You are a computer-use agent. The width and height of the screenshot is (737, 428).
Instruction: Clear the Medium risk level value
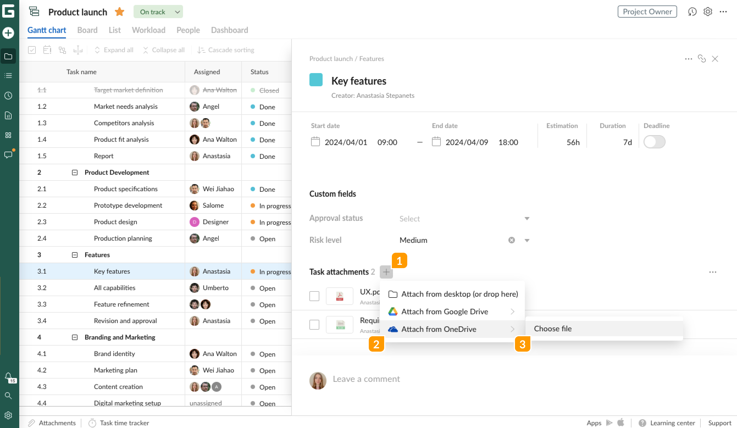coord(511,240)
